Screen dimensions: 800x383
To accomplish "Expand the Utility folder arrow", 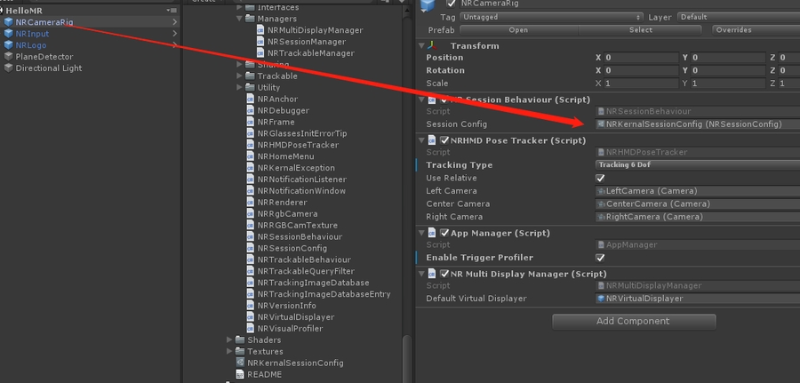I will 239,88.
